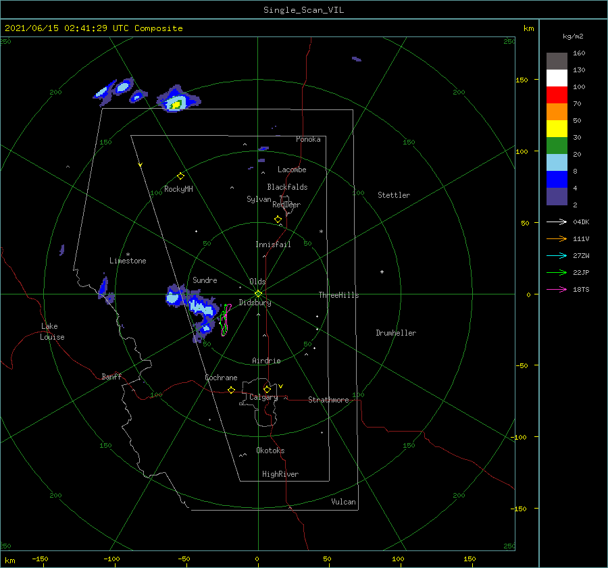Select the dark gray 130-160 legend swatch
The image size is (608, 568).
click(x=557, y=61)
